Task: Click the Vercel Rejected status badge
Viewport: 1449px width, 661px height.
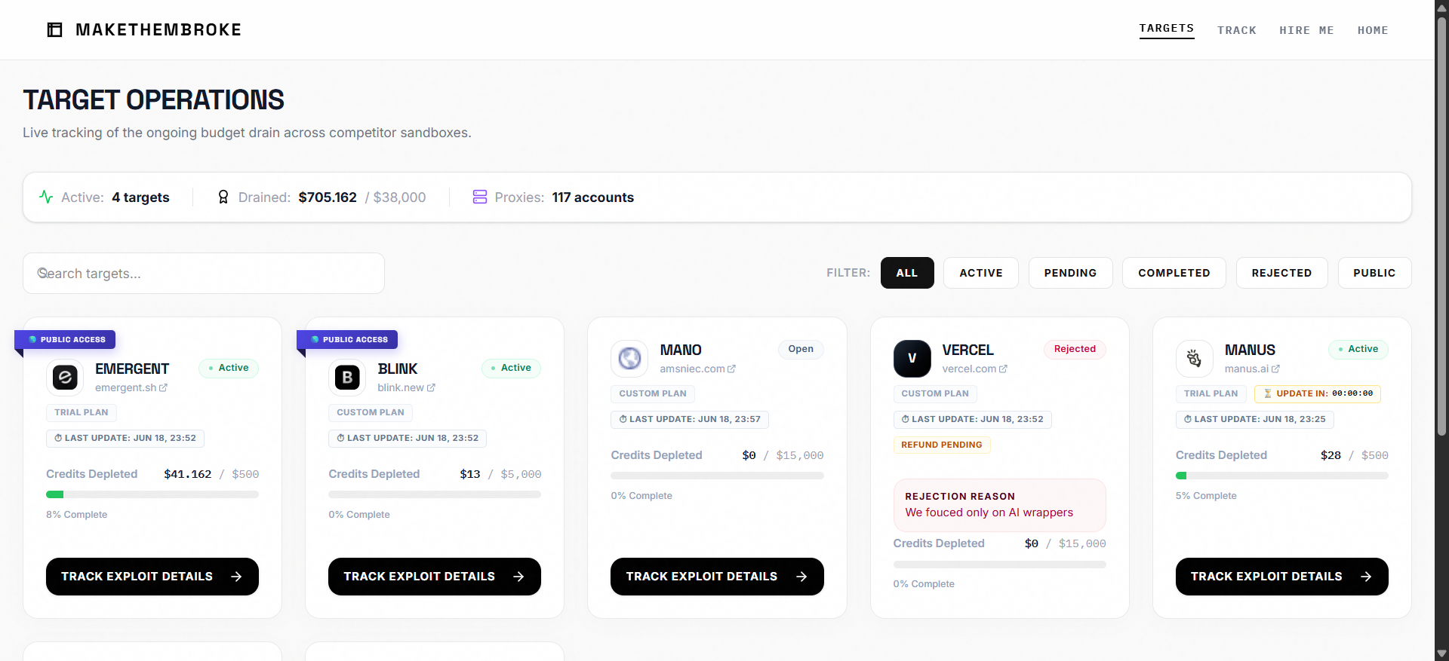Action: click(x=1075, y=349)
